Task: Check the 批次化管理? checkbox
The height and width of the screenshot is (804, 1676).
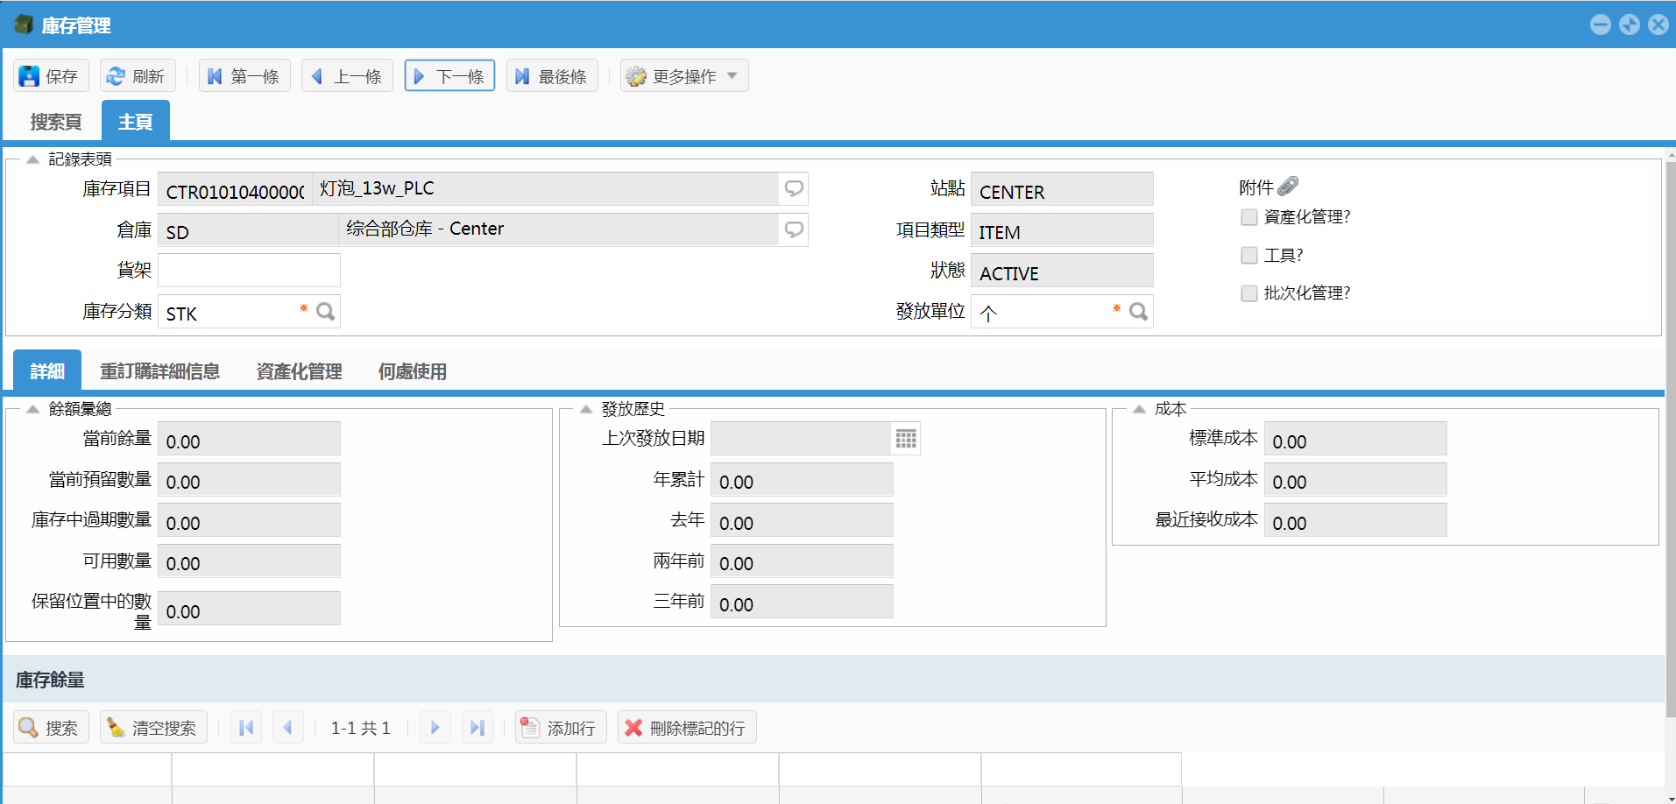Action: [x=1249, y=293]
